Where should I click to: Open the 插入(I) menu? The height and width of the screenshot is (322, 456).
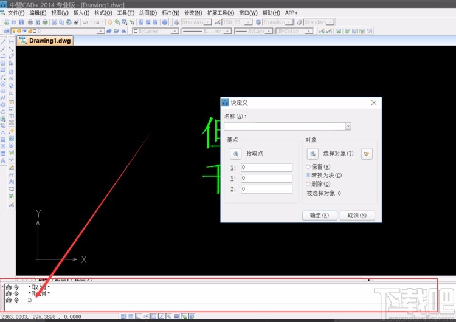[81, 13]
